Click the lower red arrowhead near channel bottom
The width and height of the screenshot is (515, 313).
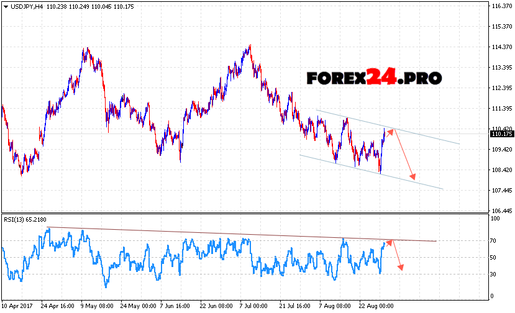(412, 178)
